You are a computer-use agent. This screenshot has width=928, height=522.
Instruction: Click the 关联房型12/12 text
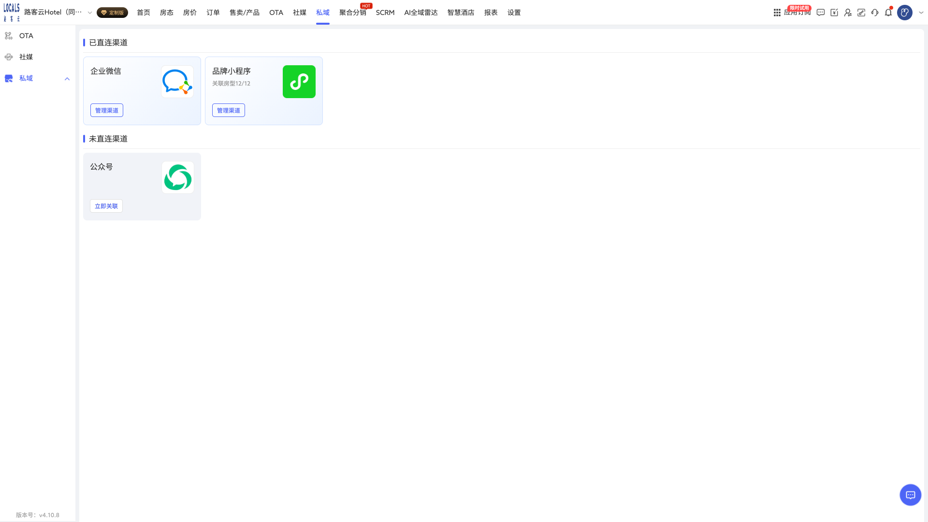tap(232, 84)
